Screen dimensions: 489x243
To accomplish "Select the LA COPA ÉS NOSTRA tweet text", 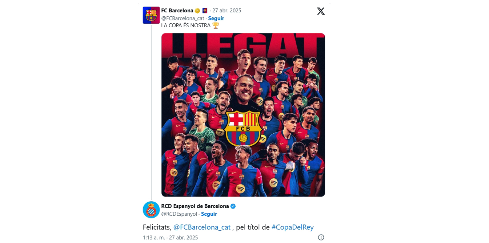I will click(185, 25).
